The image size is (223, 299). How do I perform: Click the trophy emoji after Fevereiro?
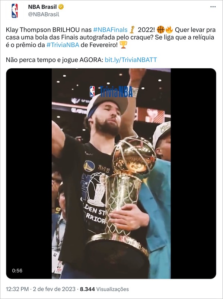tap(123, 45)
